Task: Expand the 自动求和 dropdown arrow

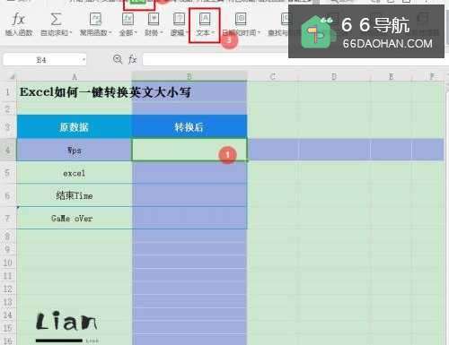Action: [71, 33]
